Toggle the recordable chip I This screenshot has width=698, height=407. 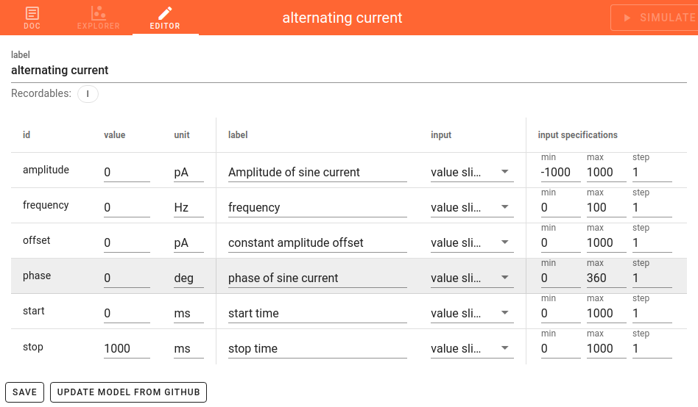point(88,94)
